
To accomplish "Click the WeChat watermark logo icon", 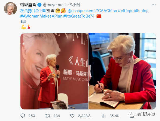I will (131, 115).
